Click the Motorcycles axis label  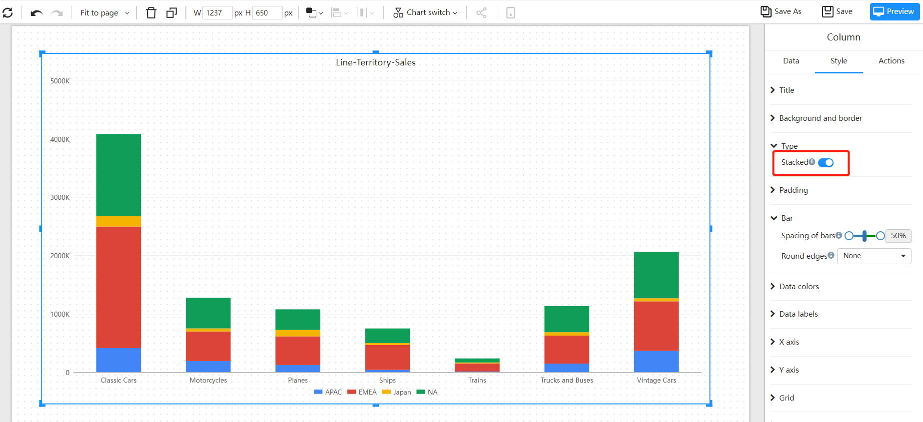pos(208,381)
